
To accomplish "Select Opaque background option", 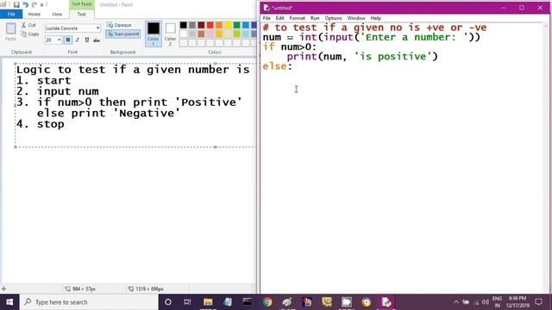I will (x=119, y=25).
